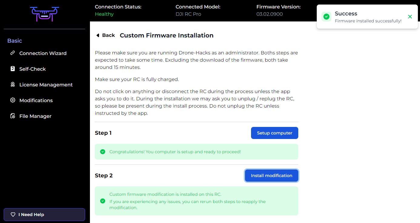Open the Modifications section
Image resolution: width=420 pixels, height=223 pixels.
pyautogui.click(x=36, y=100)
